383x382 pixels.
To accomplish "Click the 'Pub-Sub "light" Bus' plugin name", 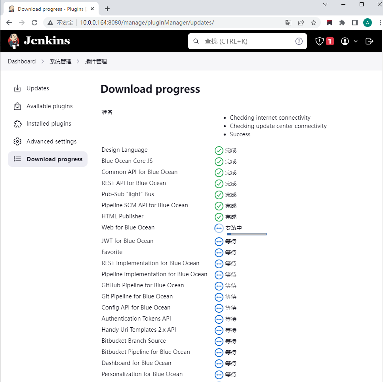I will tap(128, 194).
